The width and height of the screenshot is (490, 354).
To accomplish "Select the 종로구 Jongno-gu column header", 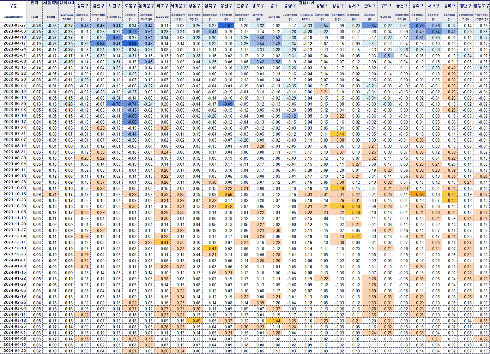I will [258, 11].
